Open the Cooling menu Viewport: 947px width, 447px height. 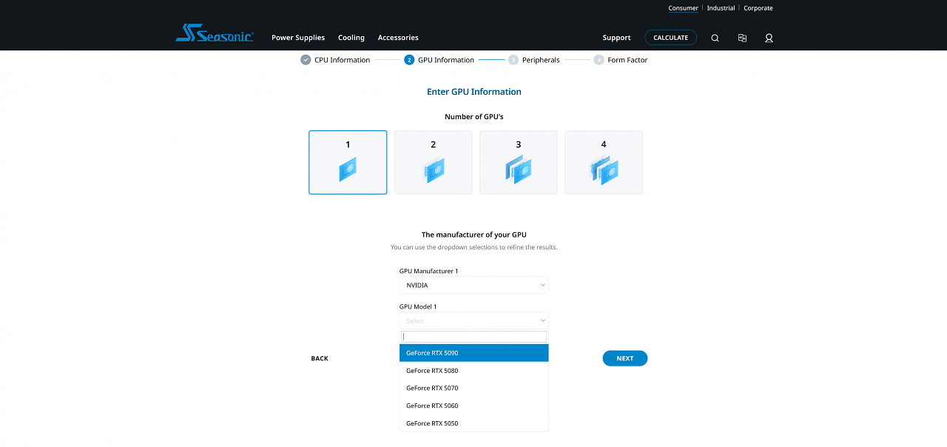pos(351,38)
